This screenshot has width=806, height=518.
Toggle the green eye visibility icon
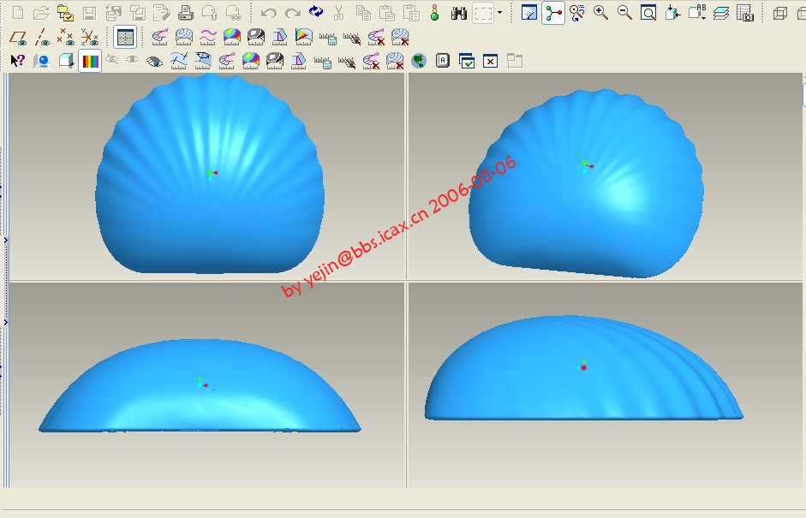(154, 62)
